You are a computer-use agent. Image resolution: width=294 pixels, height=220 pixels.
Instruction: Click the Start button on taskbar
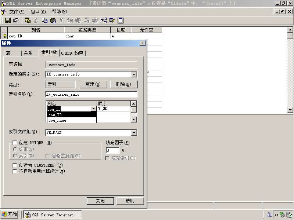[10, 214]
